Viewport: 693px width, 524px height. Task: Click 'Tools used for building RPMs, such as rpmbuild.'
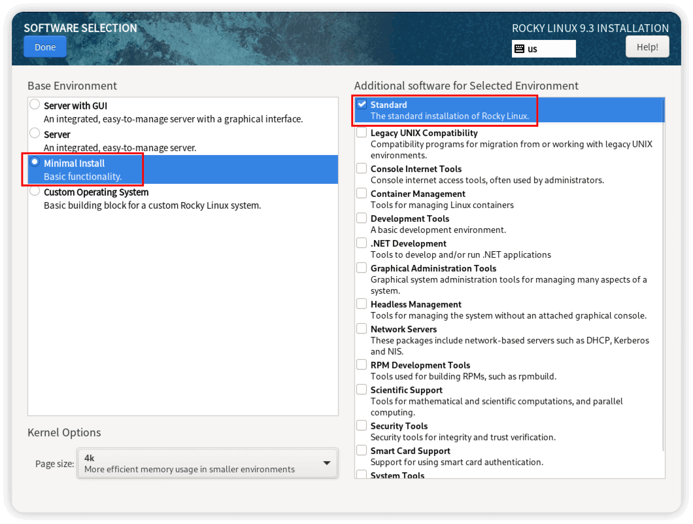point(463,376)
